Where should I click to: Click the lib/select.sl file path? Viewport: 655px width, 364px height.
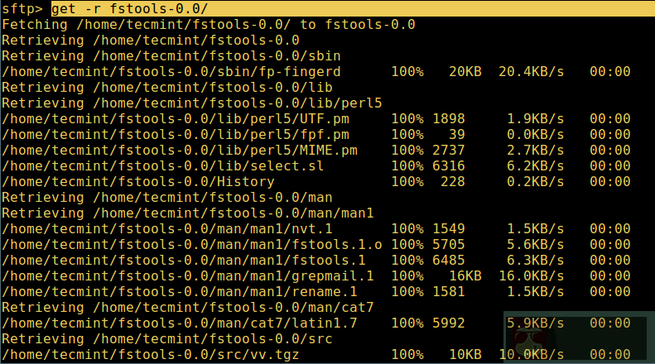pos(163,166)
